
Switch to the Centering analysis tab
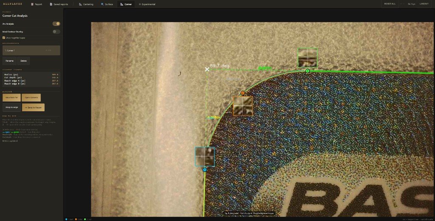click(x=86, y=4)
